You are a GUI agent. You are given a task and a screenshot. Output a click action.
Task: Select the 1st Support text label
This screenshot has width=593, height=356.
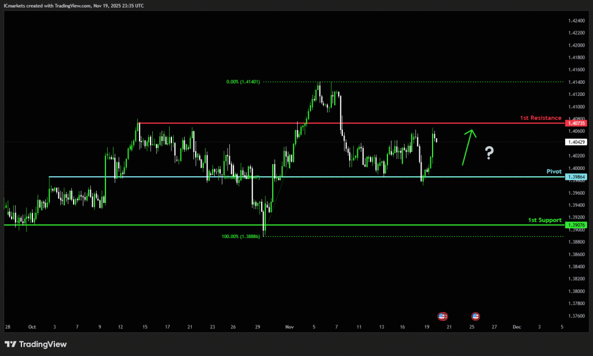pyautogui.click(x=545, y=220)
